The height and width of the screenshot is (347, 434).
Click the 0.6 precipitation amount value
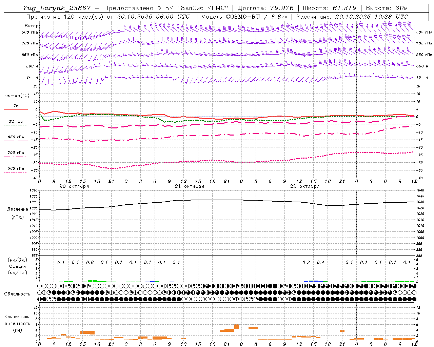[x=90, y=262]
